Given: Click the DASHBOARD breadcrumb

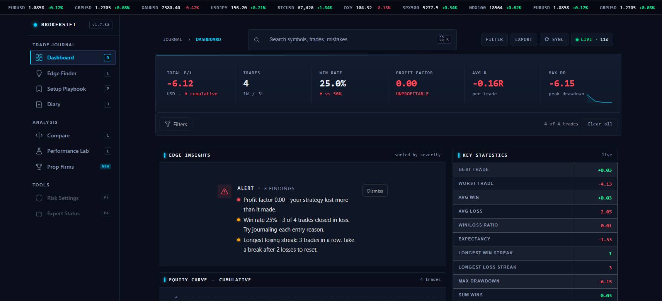Looking at the screenshot, I should pos(208,39).
